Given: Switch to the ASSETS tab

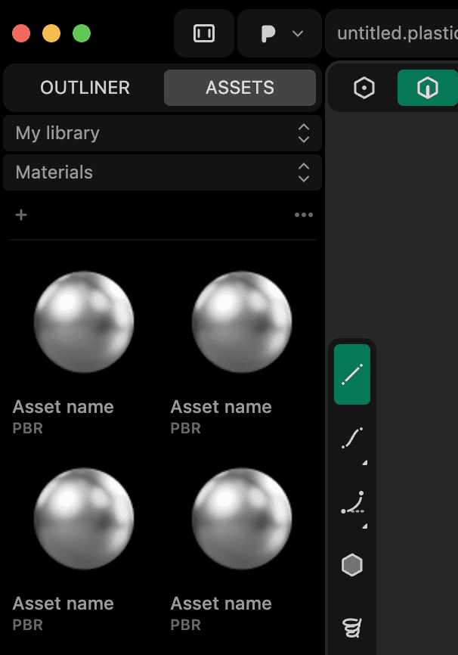Looking at the screenshot, I should pos(240,88).
